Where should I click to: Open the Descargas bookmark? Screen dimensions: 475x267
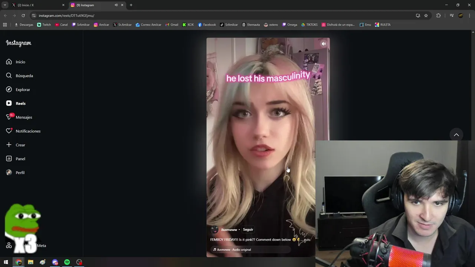pyautogui.click(x=24, y=25)
